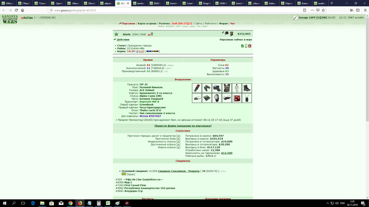Click the ACE Helmet item icon
Viewport: 369px width, 207px height.
[217, 88]
